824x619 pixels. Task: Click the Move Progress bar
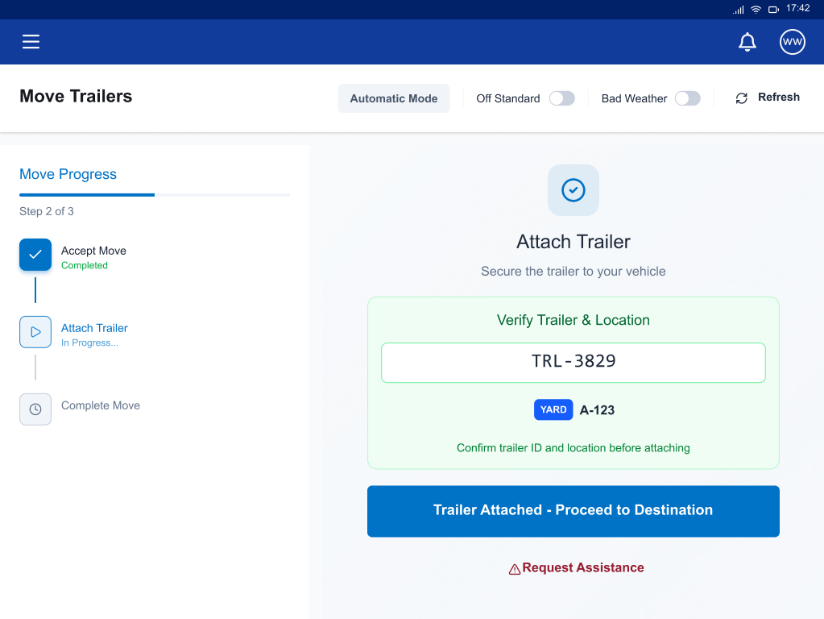155,195
